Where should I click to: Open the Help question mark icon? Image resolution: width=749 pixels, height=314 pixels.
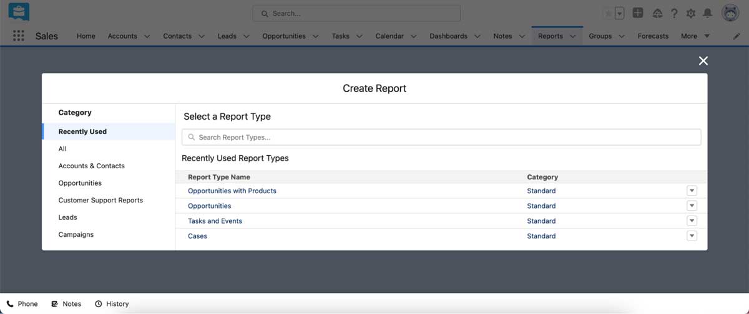pos(674,13)
